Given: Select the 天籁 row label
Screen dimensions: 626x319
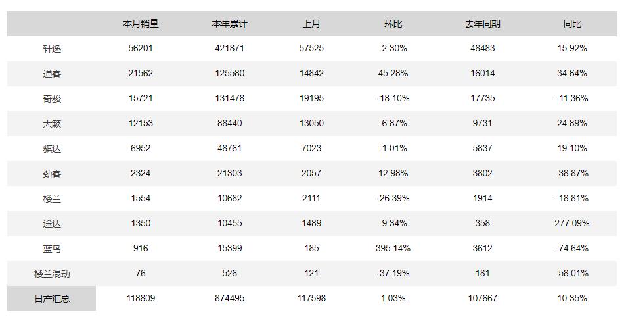Looking at the screenshot, I should click(x=52, y=124).
